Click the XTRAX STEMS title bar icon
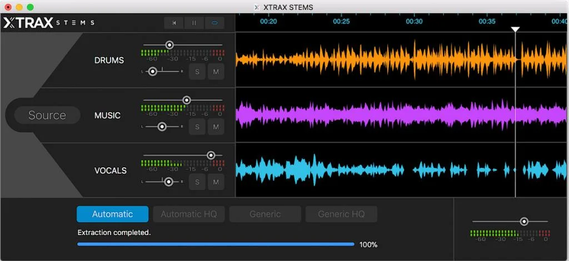This screenshot has height=261, width=569. 257,7
